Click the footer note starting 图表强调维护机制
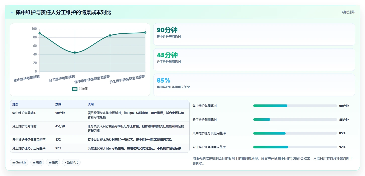 [x=273, y=161]
